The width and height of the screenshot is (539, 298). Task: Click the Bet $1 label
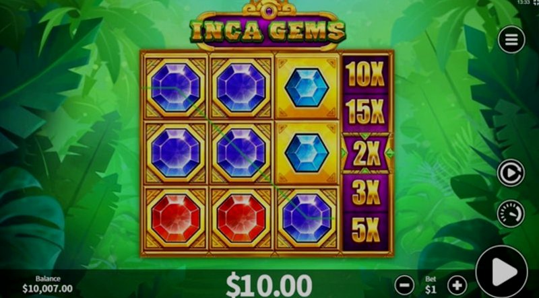click(x=431, y=285)
